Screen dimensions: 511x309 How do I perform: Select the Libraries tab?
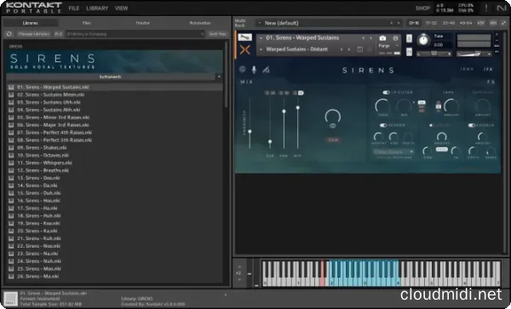tap(31, 23)
